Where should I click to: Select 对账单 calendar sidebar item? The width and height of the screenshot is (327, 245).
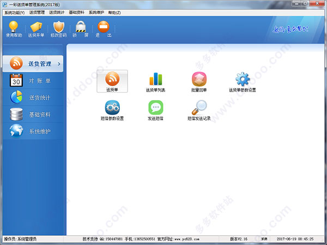(33, 81)
